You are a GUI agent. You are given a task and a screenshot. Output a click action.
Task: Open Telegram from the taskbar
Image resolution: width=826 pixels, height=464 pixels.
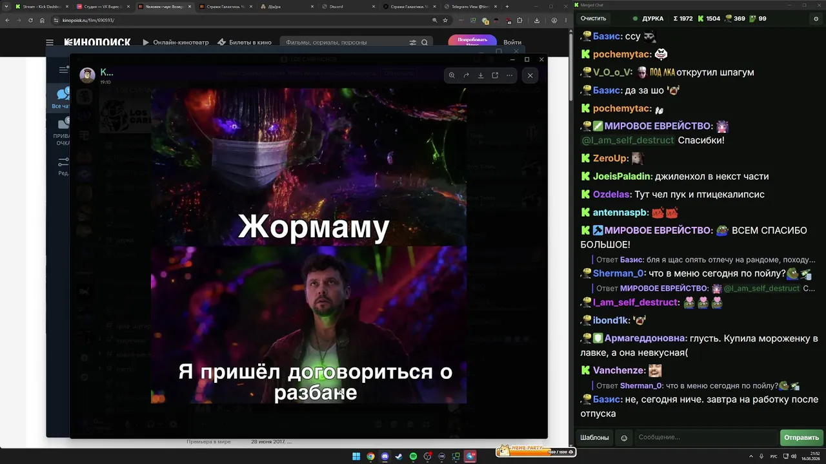(x=470, y=456)
